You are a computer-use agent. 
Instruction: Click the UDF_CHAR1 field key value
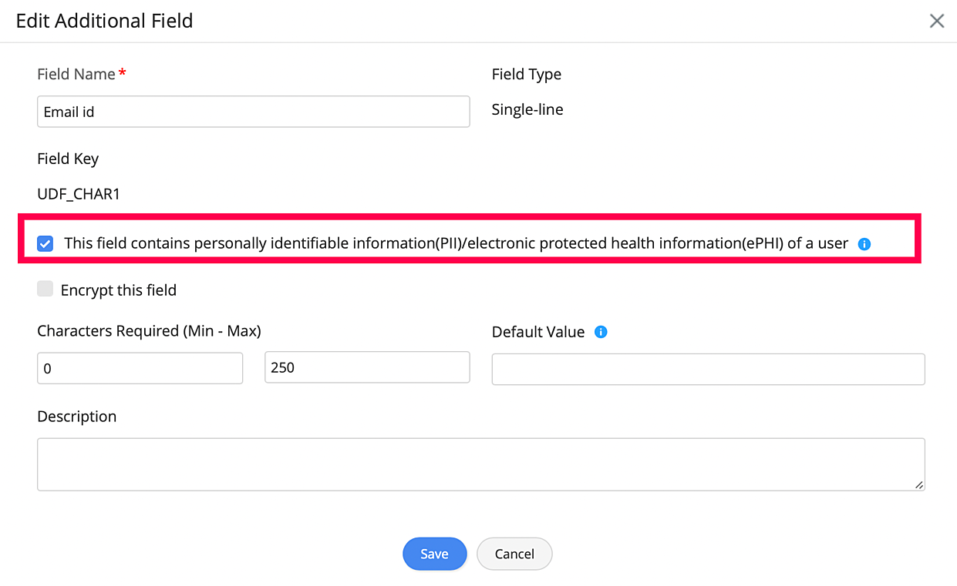79,195
